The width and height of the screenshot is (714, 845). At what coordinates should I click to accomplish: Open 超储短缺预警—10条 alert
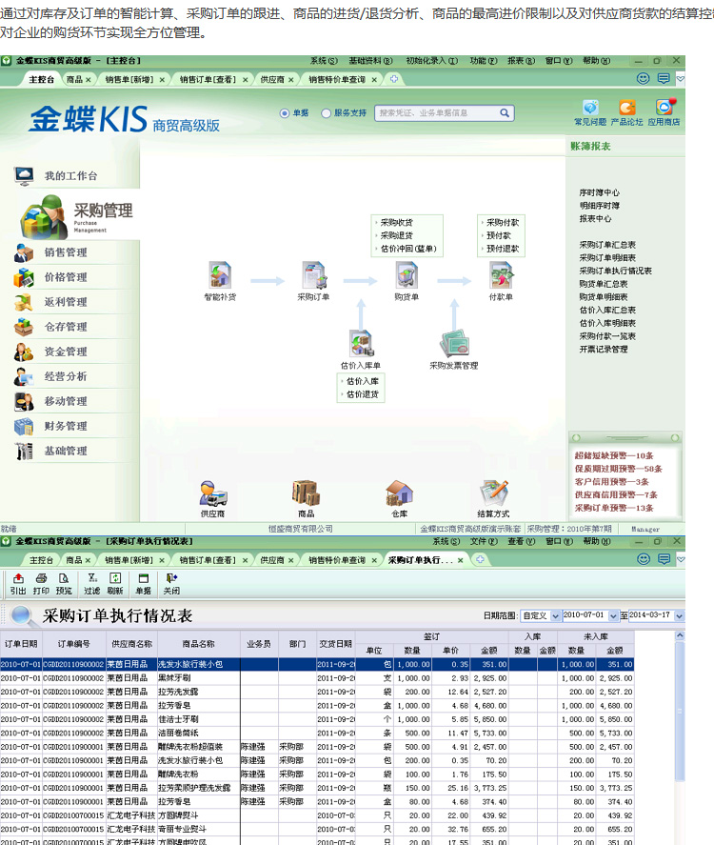614,455
